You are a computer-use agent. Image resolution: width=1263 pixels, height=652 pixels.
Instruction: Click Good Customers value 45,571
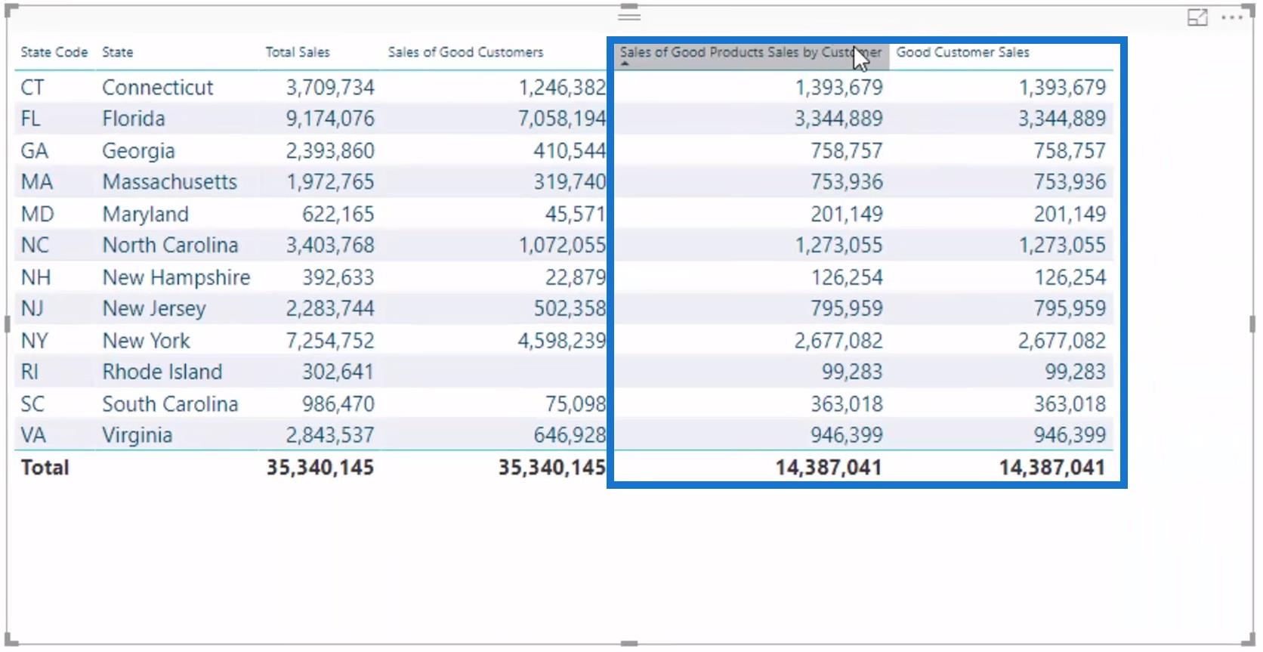pos(576,215)
